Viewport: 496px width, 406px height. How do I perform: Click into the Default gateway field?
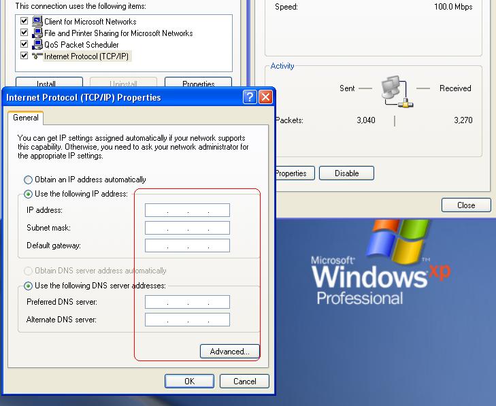(187, 246)
